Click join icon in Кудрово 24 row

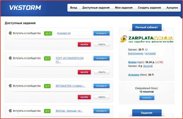[10, 33]
